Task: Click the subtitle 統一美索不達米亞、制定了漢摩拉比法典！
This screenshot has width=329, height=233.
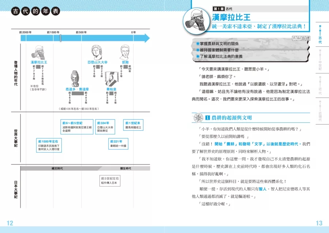Action: pyautogui.click(x=259, y=26)
